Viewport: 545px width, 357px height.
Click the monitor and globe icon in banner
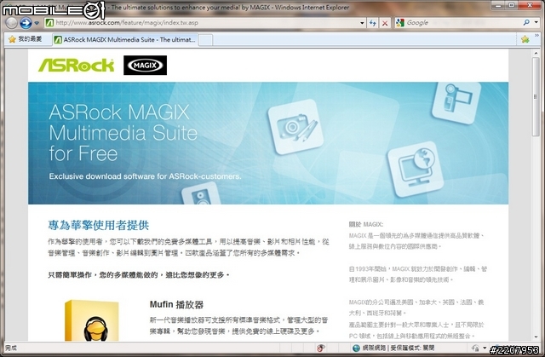[x=416, y=168]
